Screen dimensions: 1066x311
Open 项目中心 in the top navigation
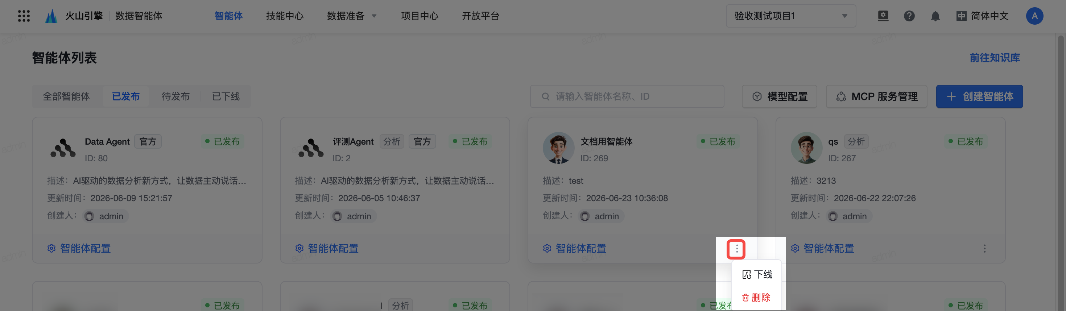(x=420, y=16)
